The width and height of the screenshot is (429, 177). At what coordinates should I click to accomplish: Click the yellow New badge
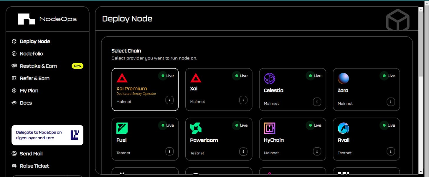[x=77, y=66]
